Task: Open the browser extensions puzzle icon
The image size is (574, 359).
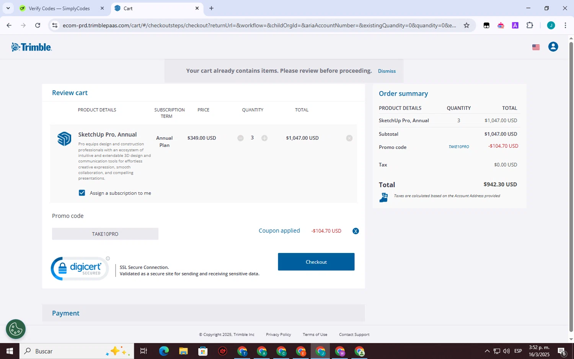Action: coord(530,26)
